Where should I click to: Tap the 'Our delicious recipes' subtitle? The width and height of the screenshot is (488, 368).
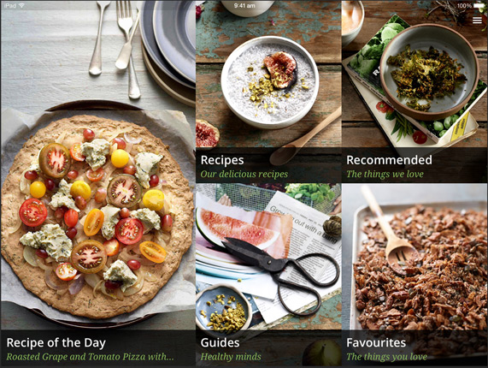coord(244,175)
